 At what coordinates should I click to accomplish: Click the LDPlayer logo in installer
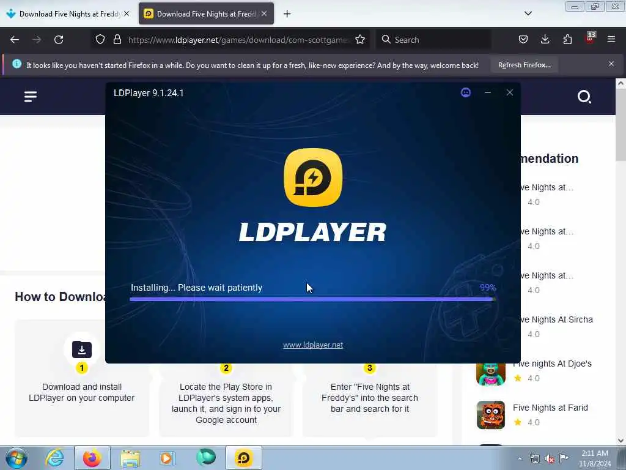(313, 177)
